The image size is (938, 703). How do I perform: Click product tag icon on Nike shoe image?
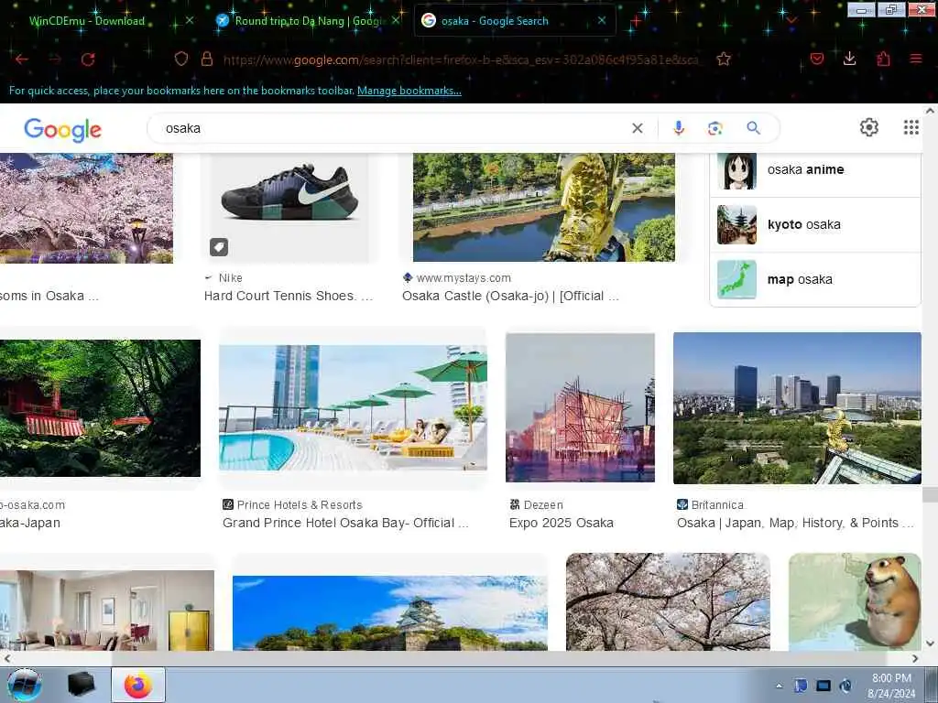coord(219,247)
